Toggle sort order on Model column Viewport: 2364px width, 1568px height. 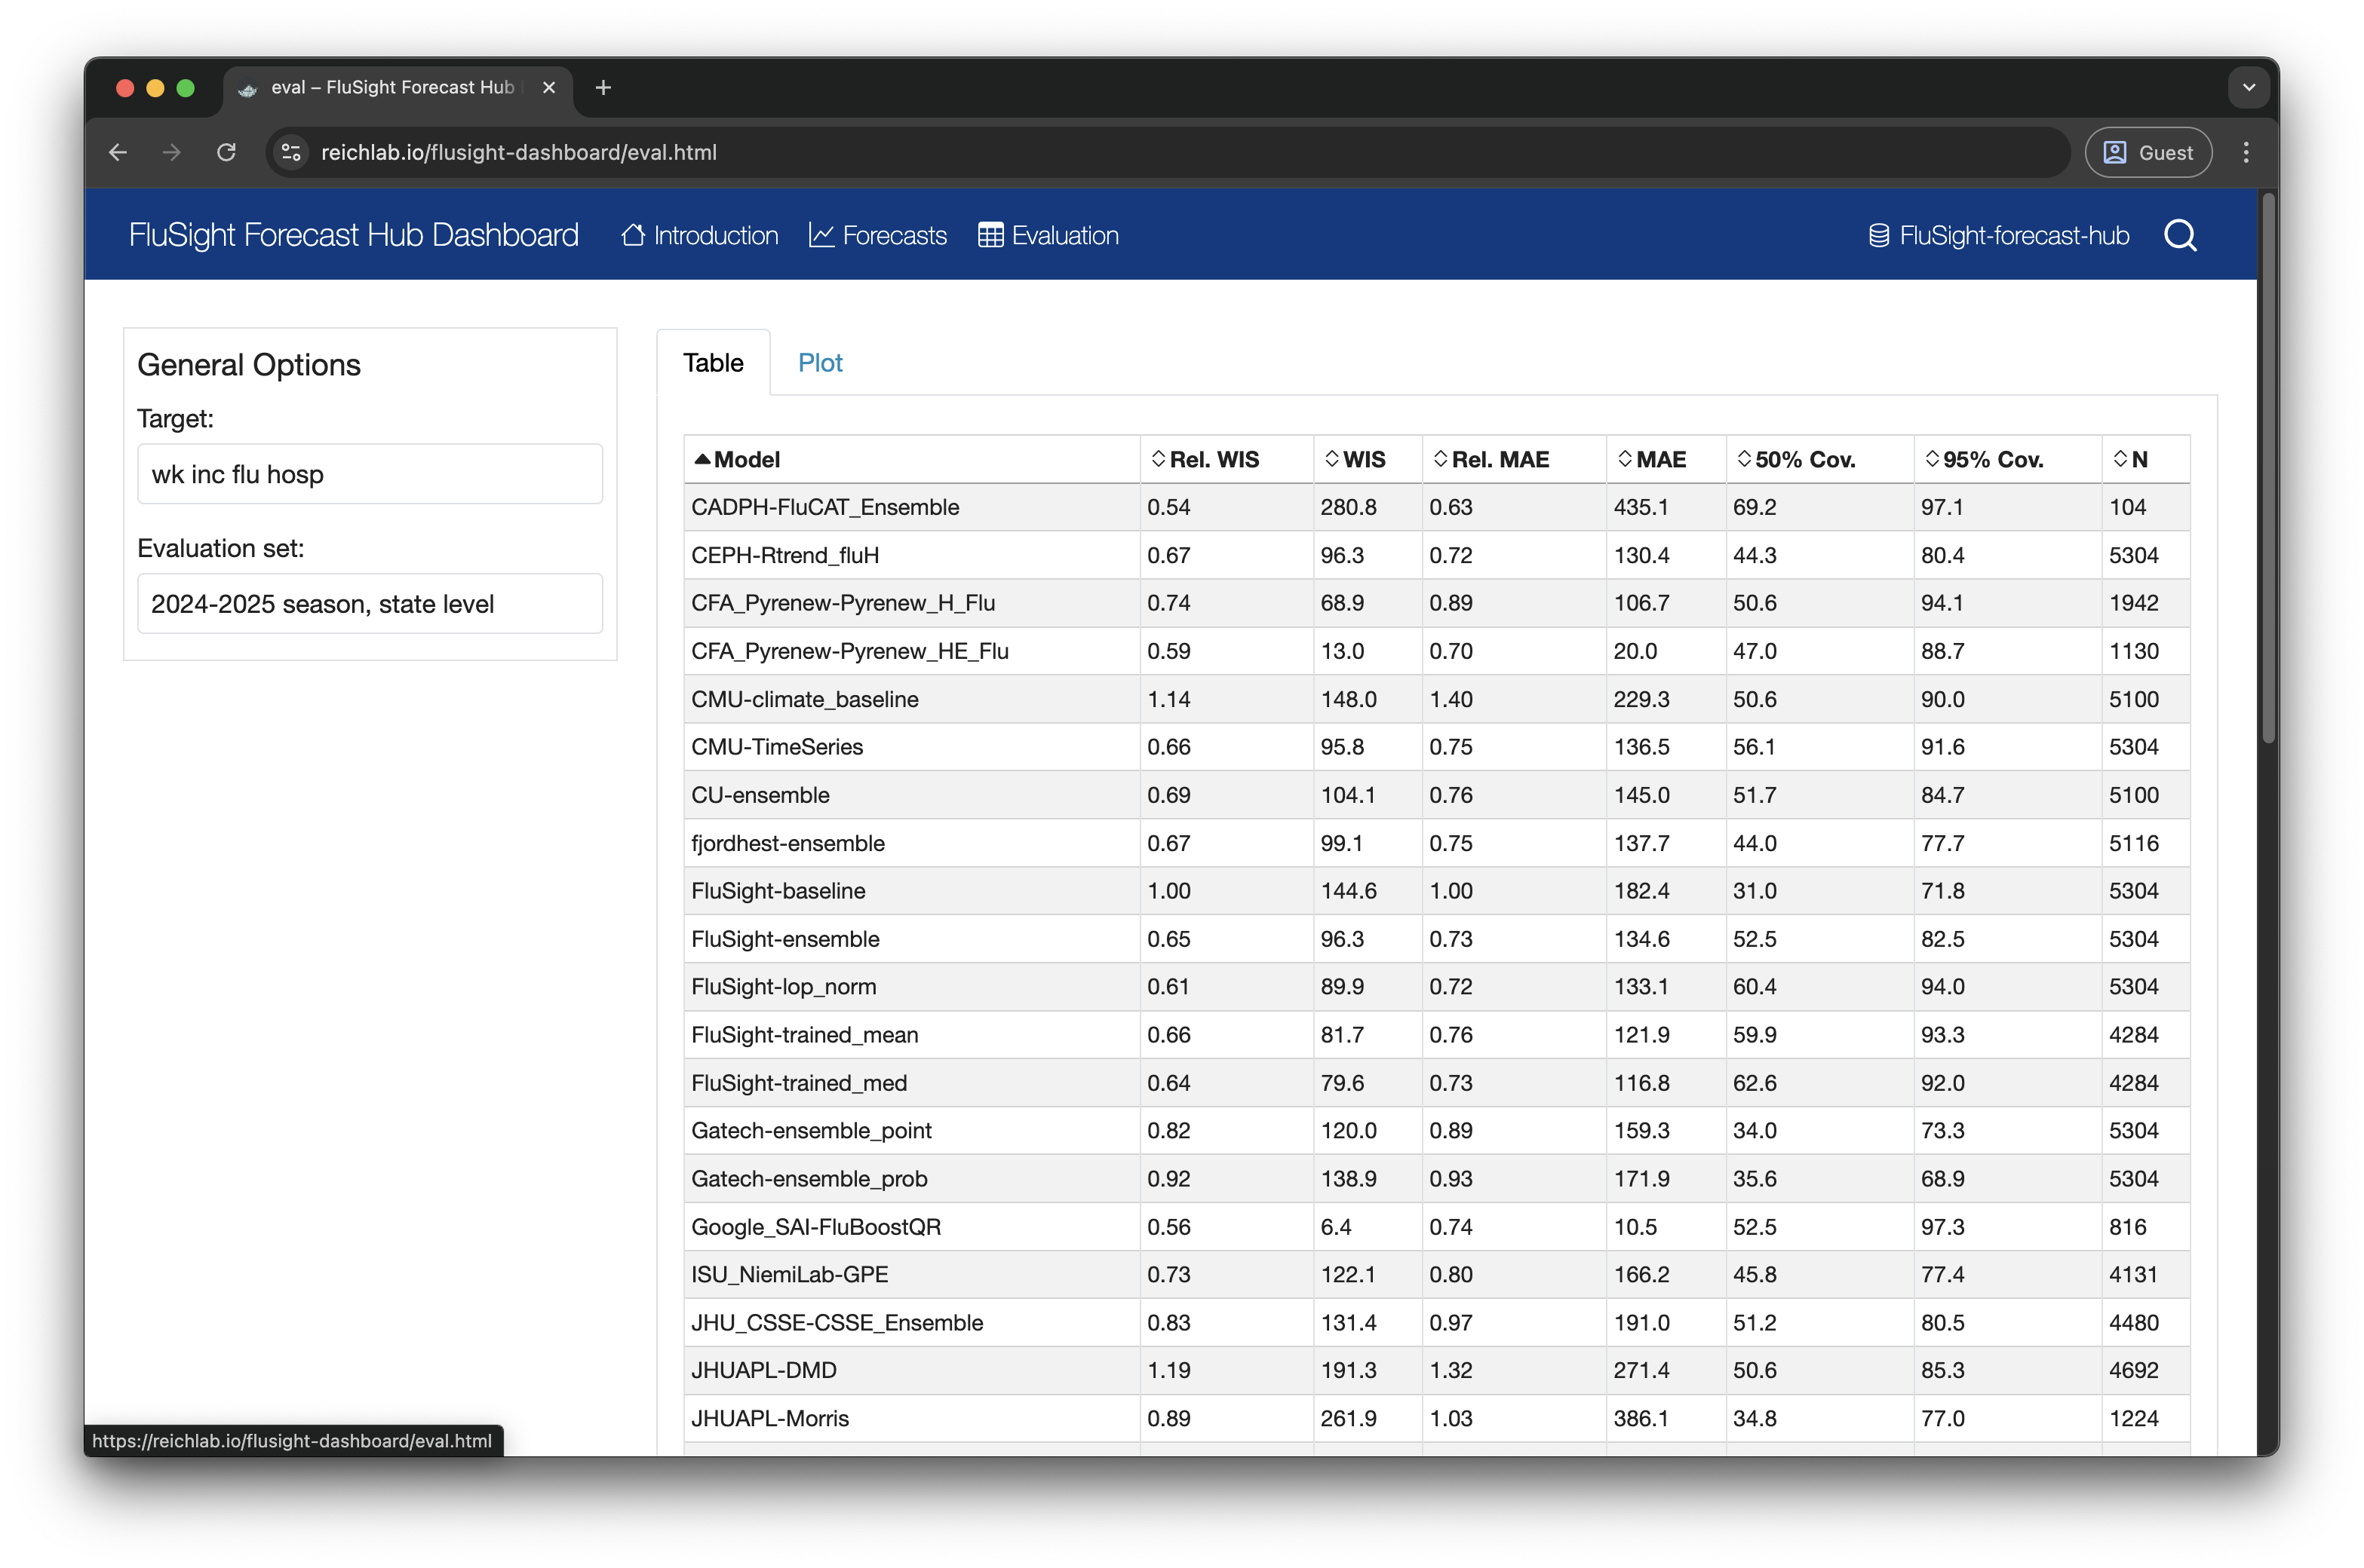click(x=745, y=459)
